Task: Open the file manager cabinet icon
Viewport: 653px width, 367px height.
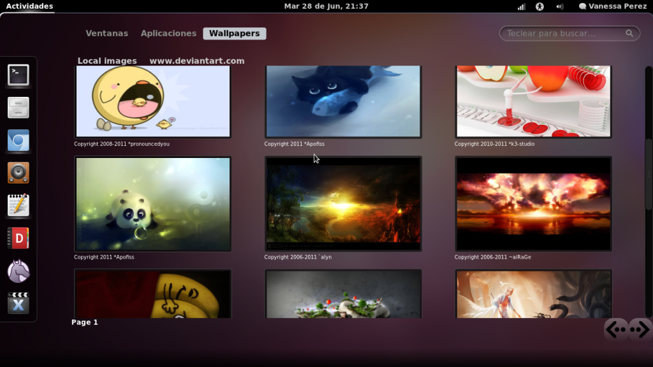Action: (18, 107)
